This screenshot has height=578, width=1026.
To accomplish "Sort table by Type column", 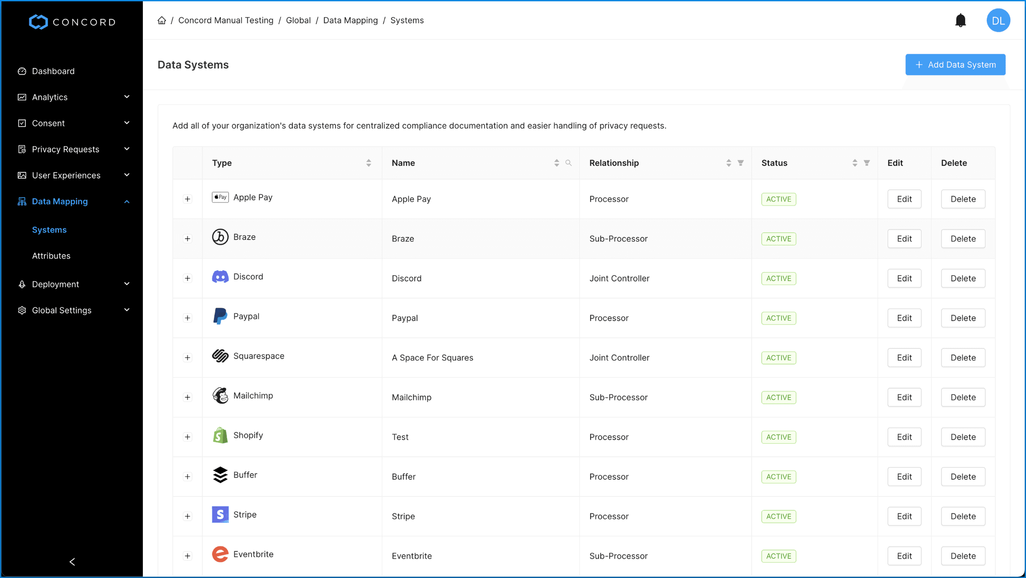I will click(x=368, y=163).
